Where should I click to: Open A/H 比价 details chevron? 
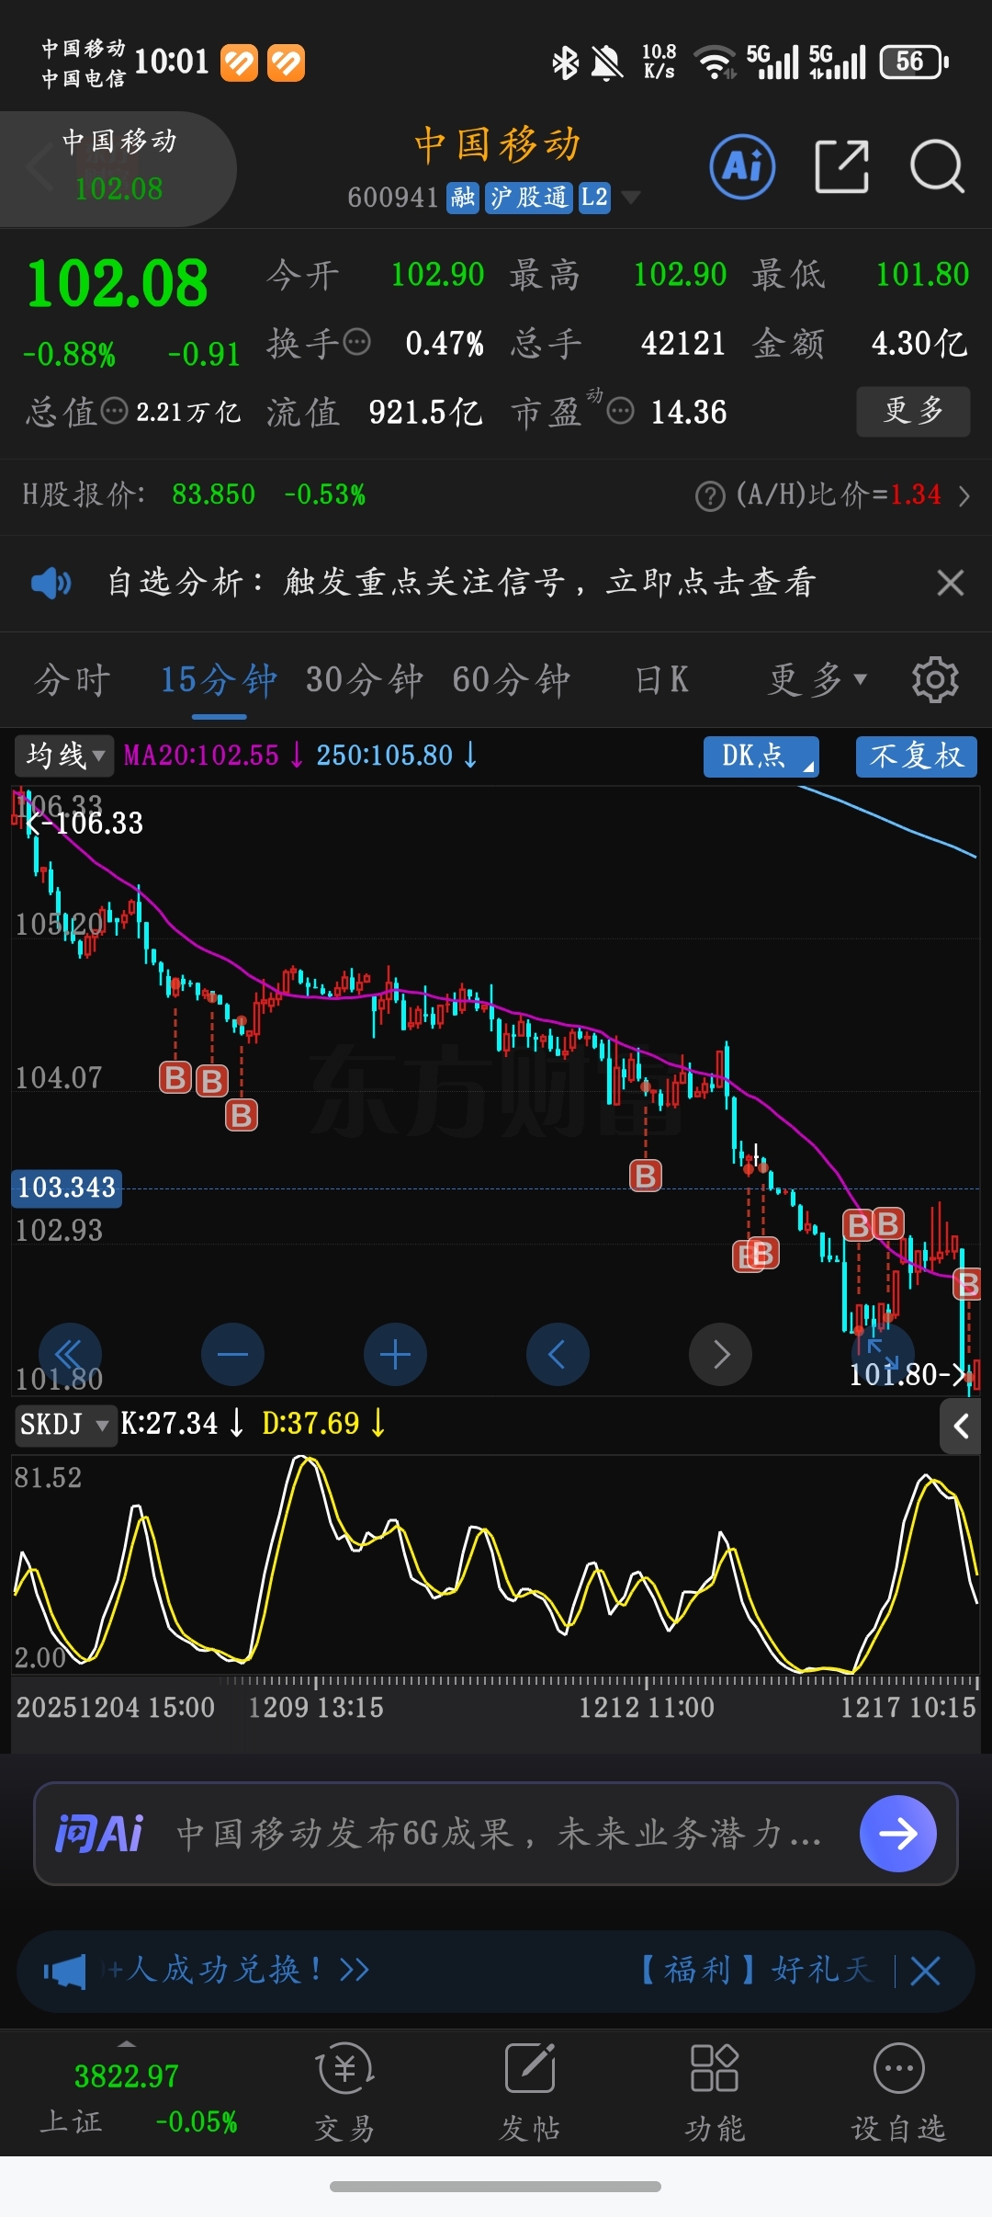[964, 496]
